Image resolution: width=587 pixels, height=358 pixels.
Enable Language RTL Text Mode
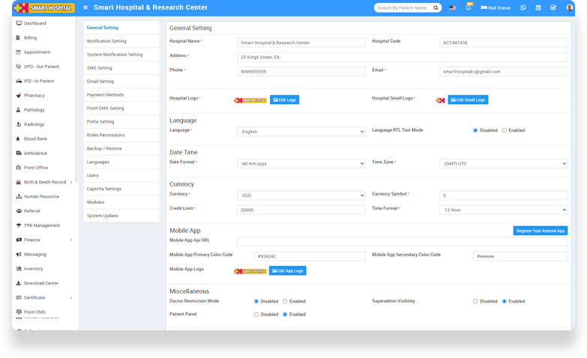[505, 130]
